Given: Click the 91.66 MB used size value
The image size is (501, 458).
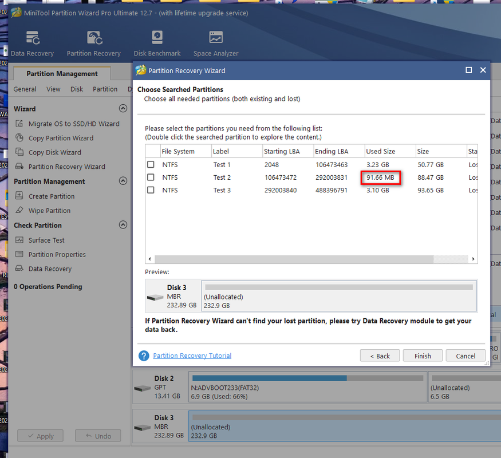Looking at the screenshot, I should point(380,177).
